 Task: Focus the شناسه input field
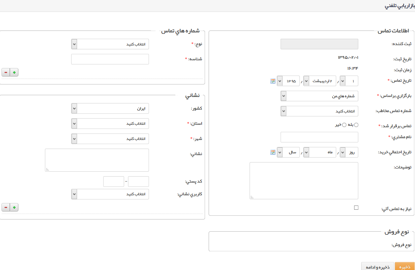pyautogui.click(x=110, y=59)
